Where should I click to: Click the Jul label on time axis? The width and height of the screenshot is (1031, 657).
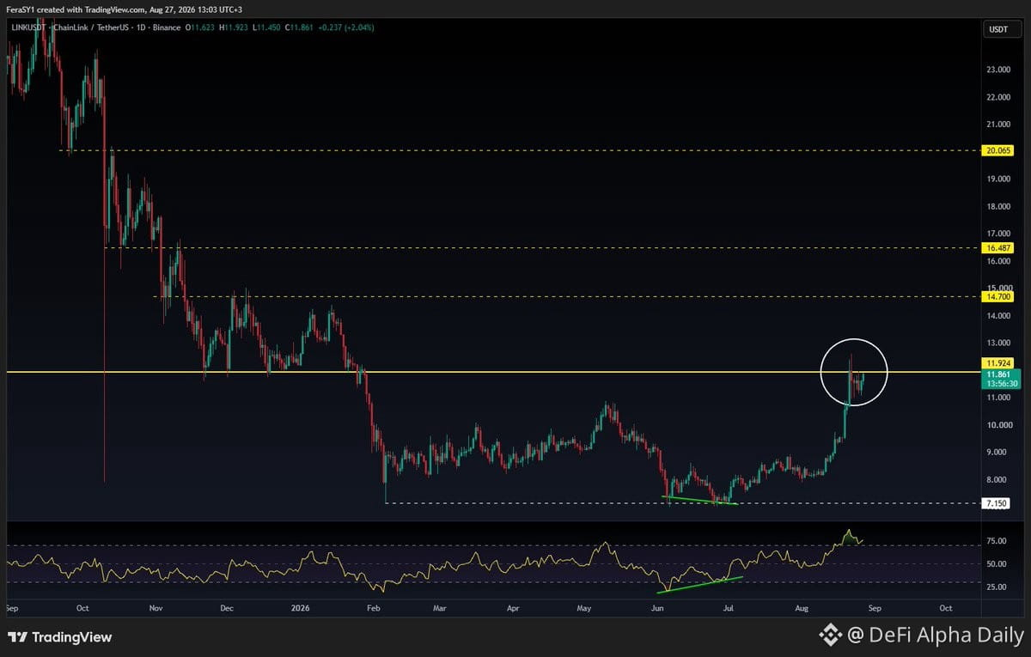pos(728,608)
